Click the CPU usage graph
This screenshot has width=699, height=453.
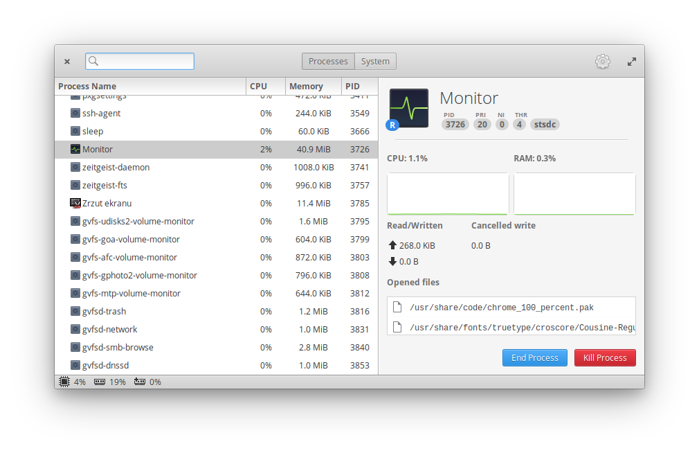(x=448, y=194)
